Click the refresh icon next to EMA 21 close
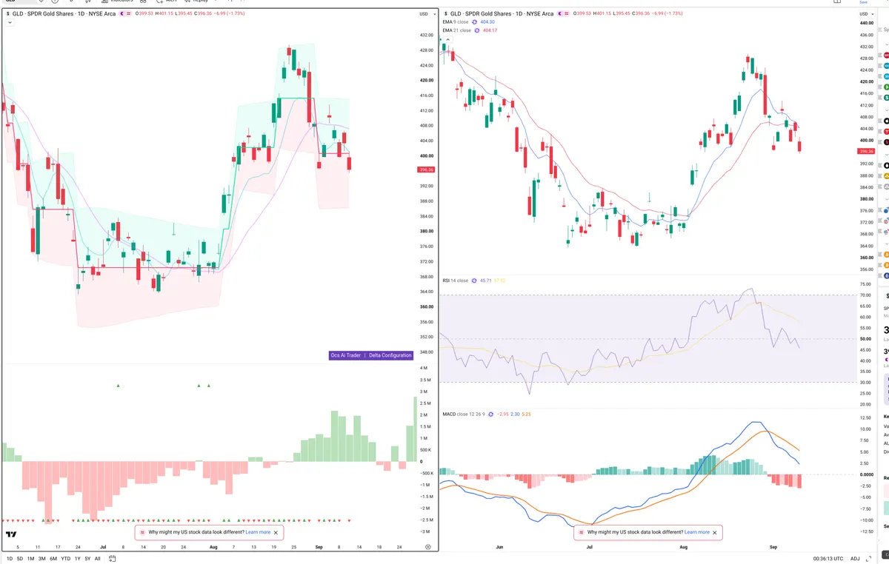 [x=477, y=30]
